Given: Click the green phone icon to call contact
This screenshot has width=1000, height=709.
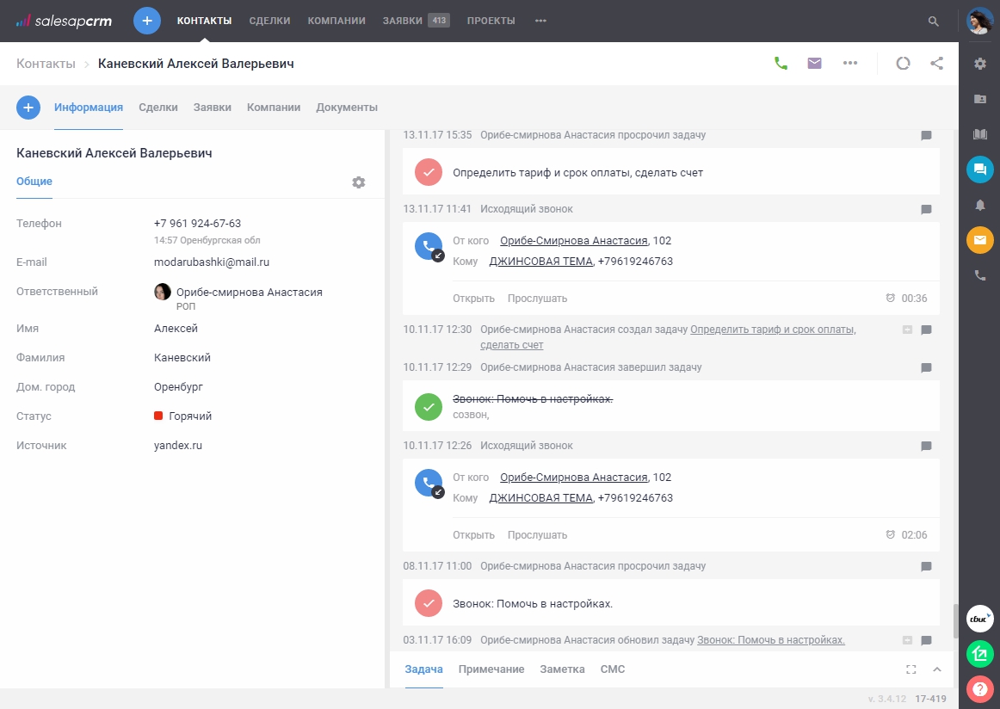Looking at the screenshot, I should tap(781, 63).
